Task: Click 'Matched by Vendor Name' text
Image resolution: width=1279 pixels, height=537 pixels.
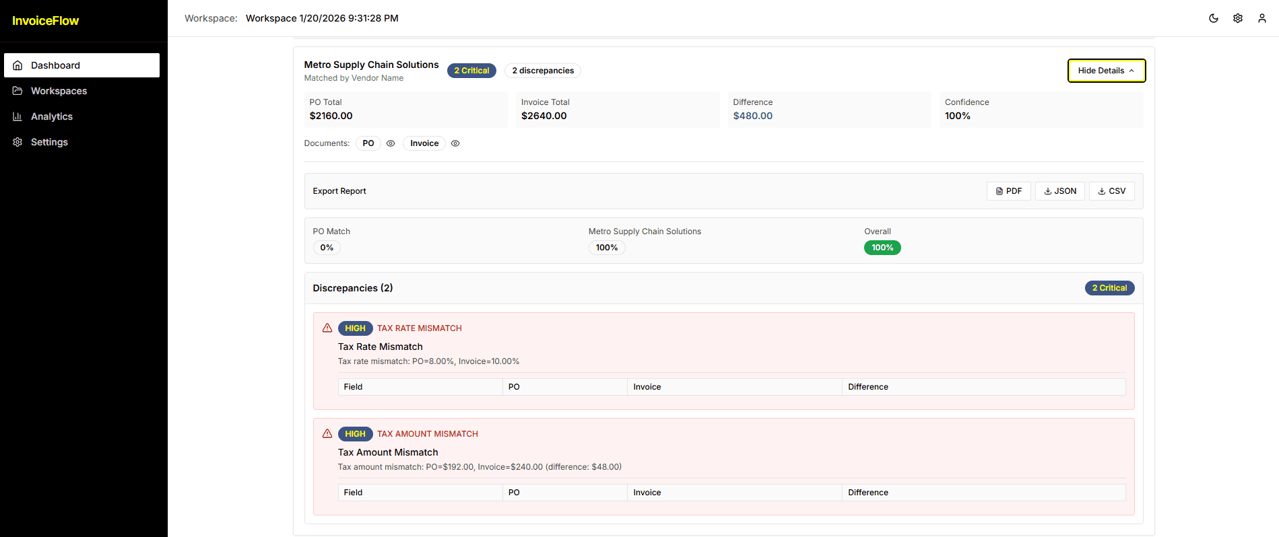Action: click(x=354, y=78)
